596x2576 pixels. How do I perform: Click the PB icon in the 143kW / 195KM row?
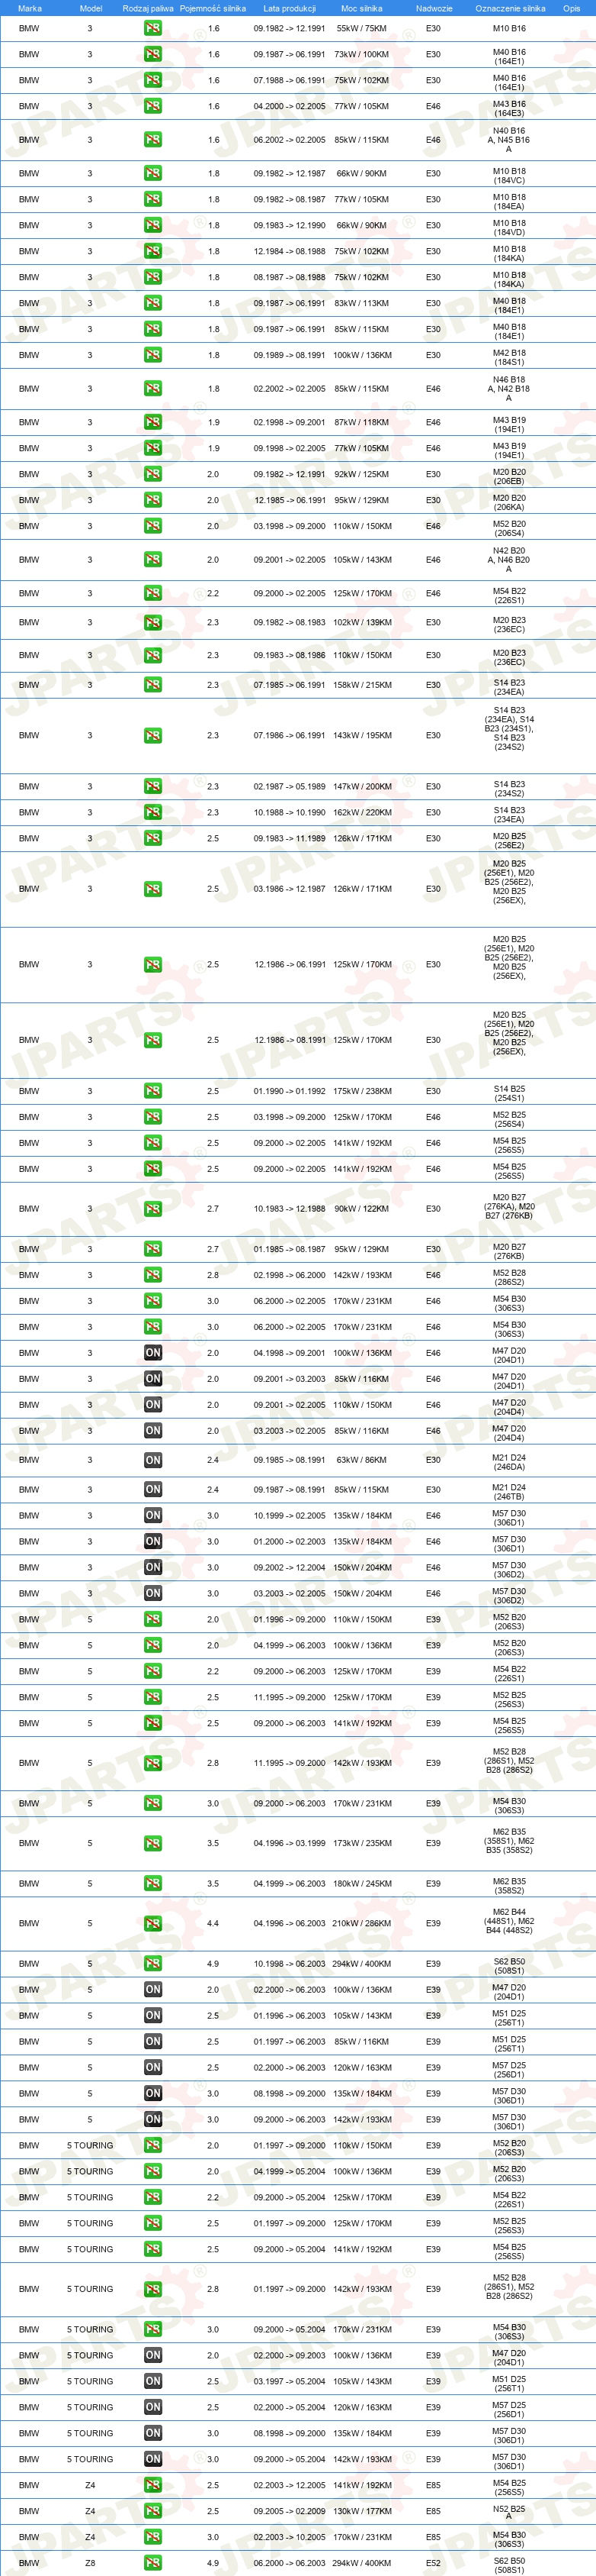pyautogui.click(x=152, y=735)
